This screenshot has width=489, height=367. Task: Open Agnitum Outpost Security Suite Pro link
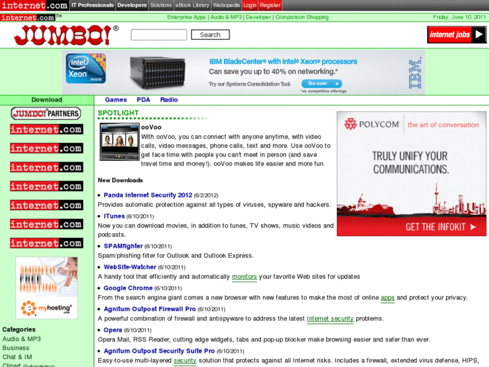pos(159,351)
